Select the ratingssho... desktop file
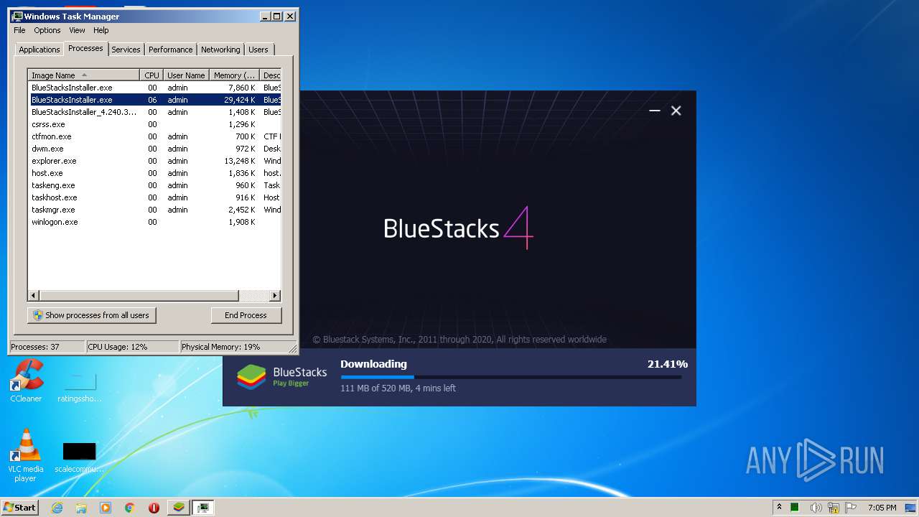The width and height of the screenshot is (919, 517). coord(79,386)
